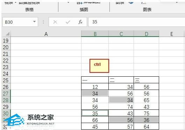Click the formula bar Enter checkmark icon
The width and height of the screenshot is (185, 130).
click(x=68, y=22)
